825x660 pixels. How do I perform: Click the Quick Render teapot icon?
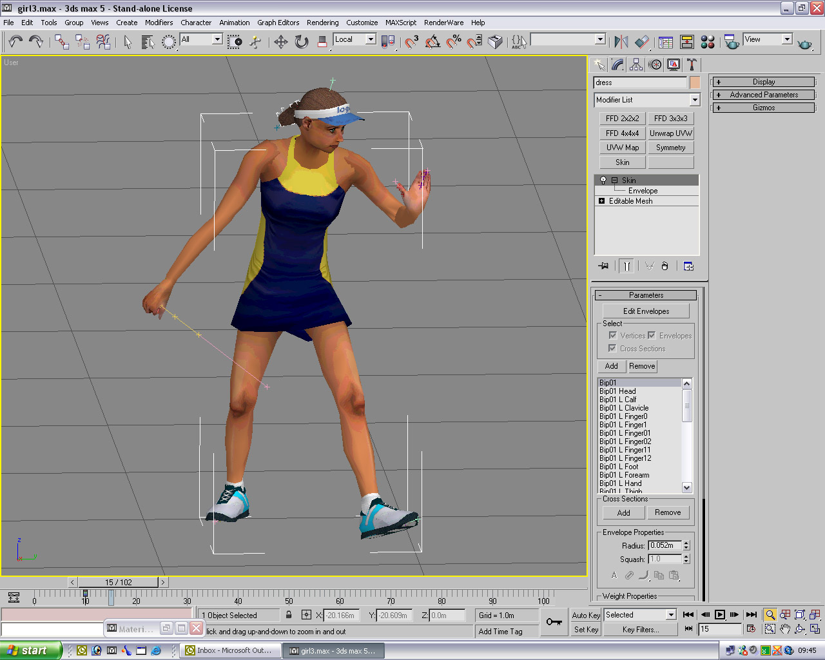click(x=804, y=43)
